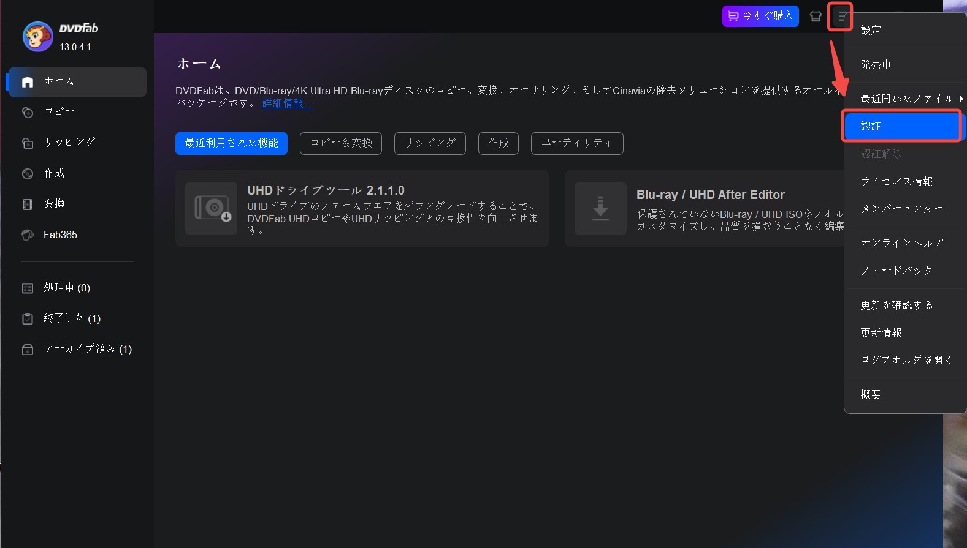Click the 今すぐ購入 buy now button

760,16
